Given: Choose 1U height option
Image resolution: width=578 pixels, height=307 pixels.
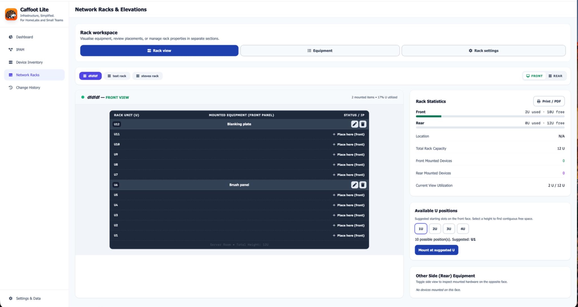Looking at the screenshot, I should click(421, 229).
